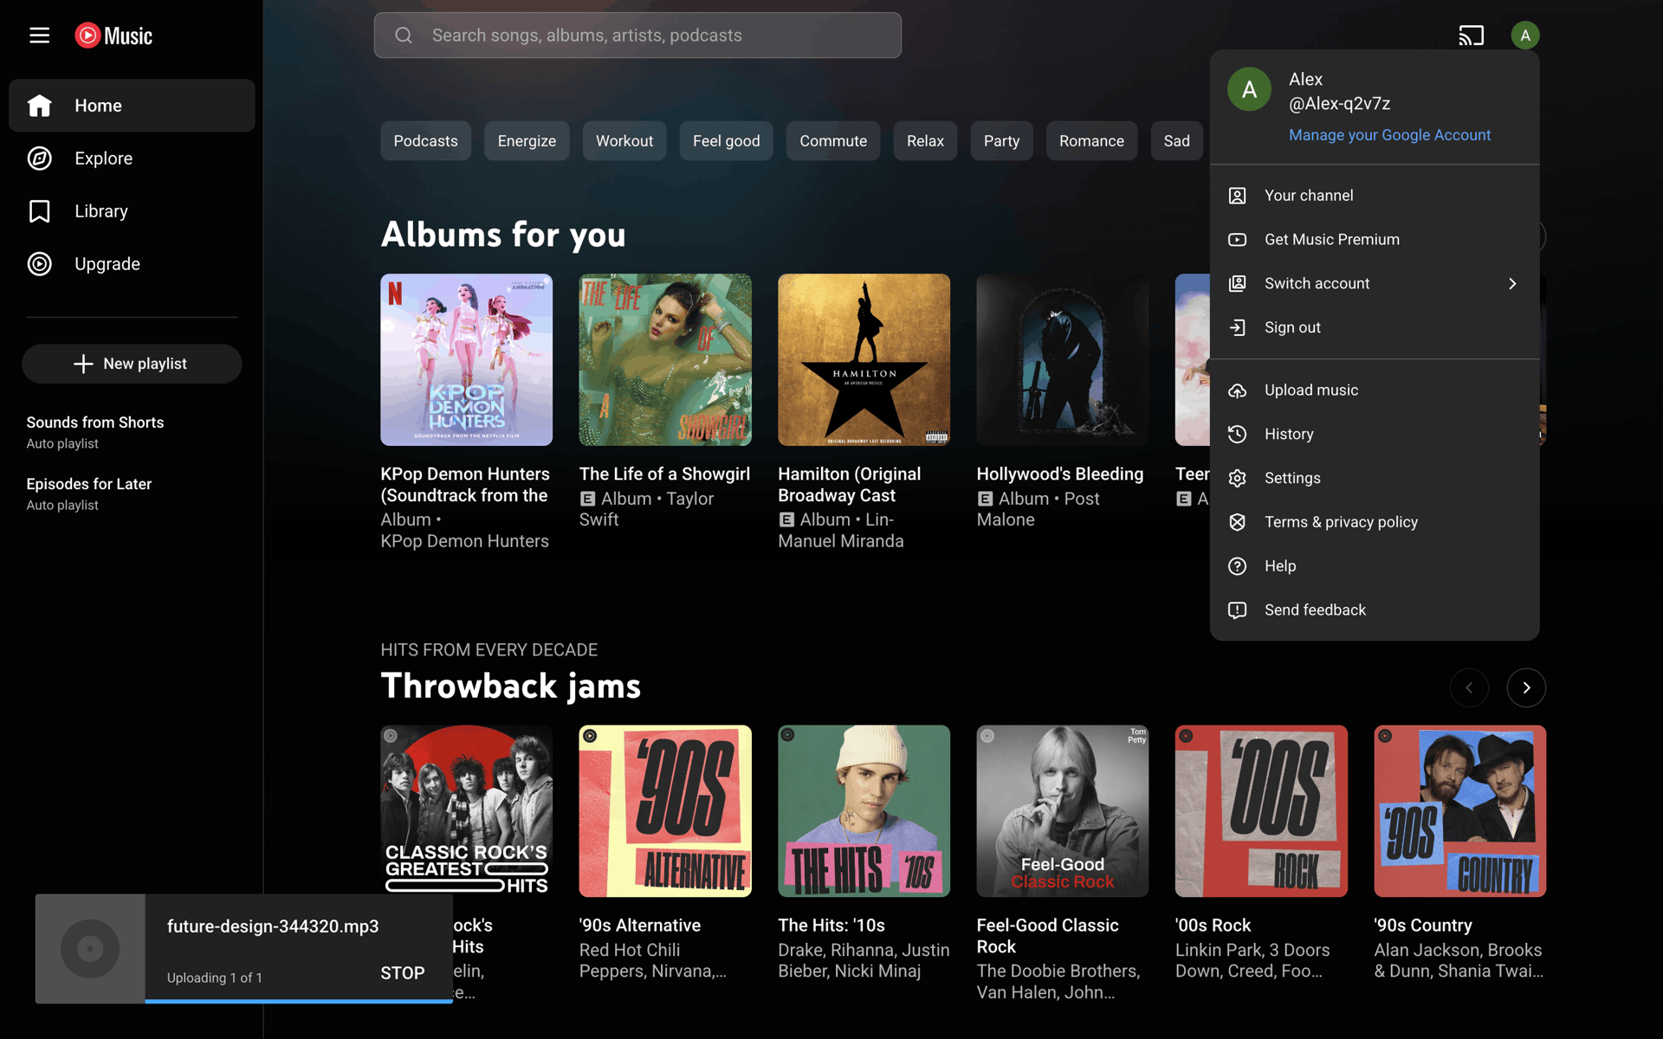Click the upload progress bar
1663x1039 pixels.
coord(299,1001)
